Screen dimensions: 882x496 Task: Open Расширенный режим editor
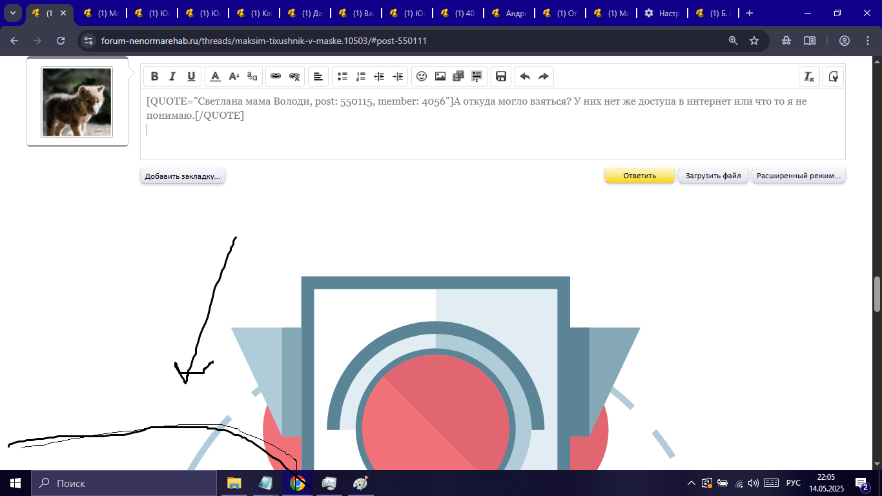[x=799, y=176]
